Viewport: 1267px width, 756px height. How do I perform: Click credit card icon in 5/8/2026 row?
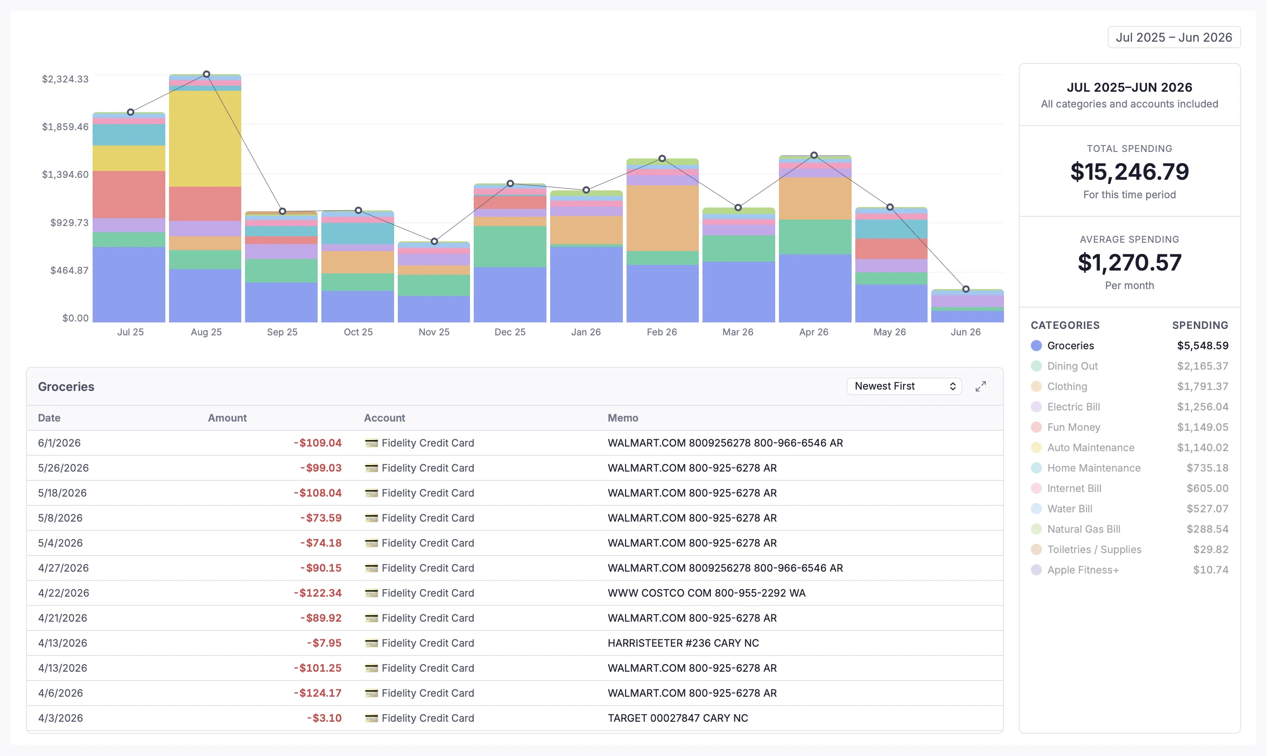371,518
